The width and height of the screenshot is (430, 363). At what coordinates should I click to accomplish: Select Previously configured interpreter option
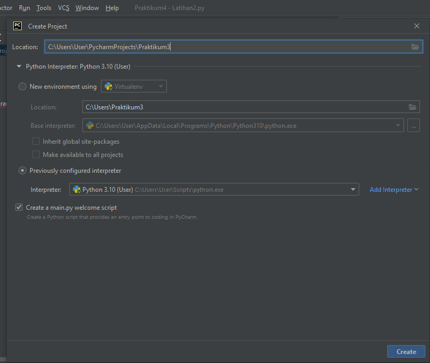[x=22, y=171]
